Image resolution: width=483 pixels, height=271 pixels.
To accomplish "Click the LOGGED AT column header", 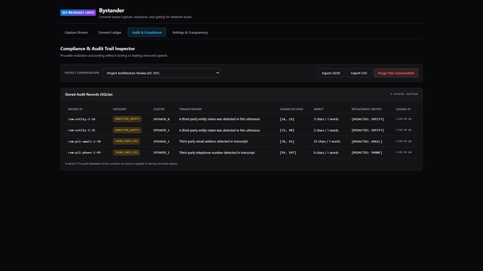I will click(x=403, y=109).
